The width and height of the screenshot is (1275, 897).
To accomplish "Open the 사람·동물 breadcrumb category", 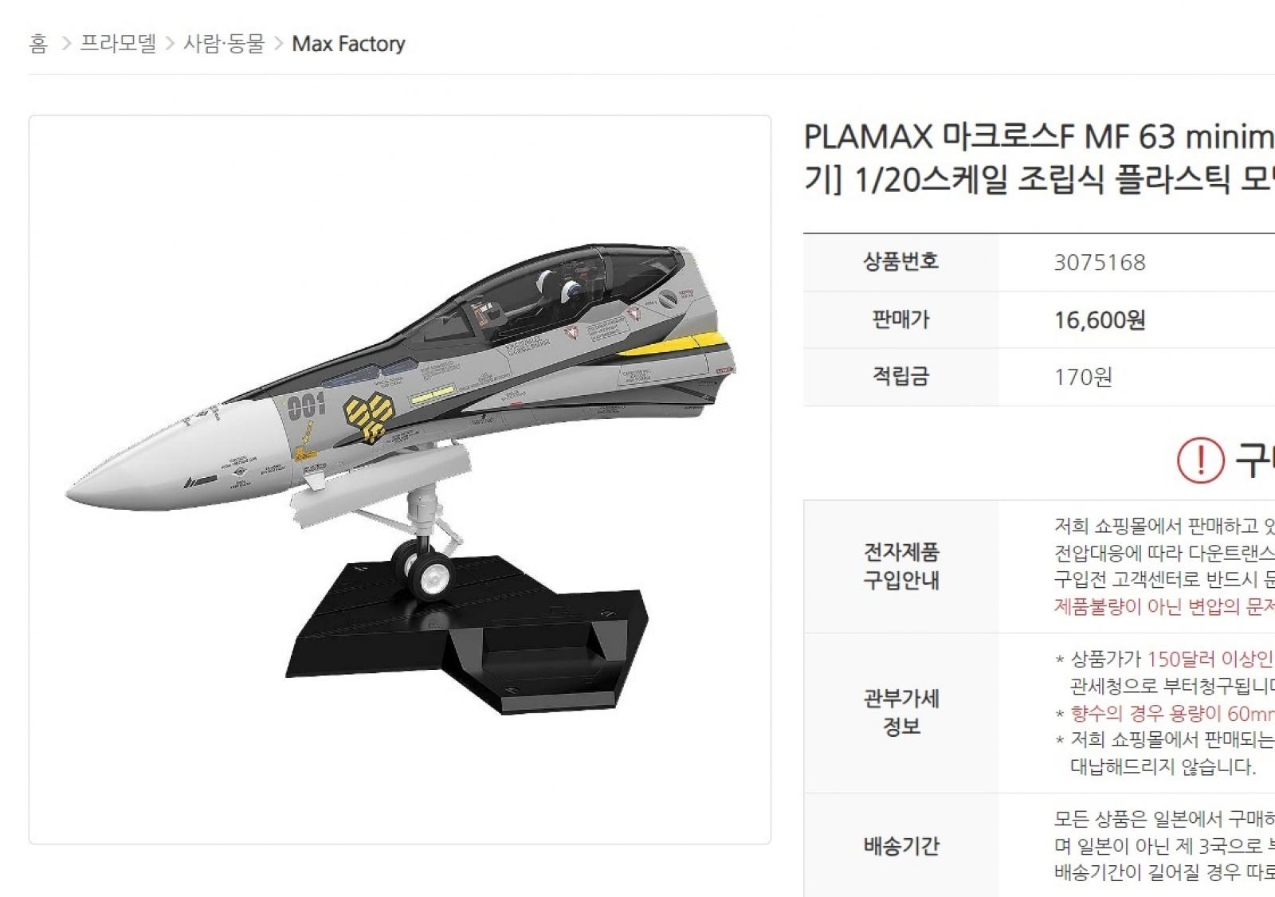I will pyautogui.click(x=223, y=44).
